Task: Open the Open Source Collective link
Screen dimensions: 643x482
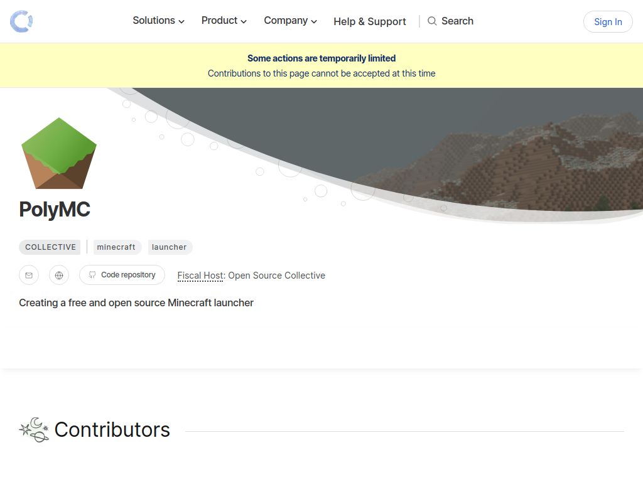Action: pos(277,276)
